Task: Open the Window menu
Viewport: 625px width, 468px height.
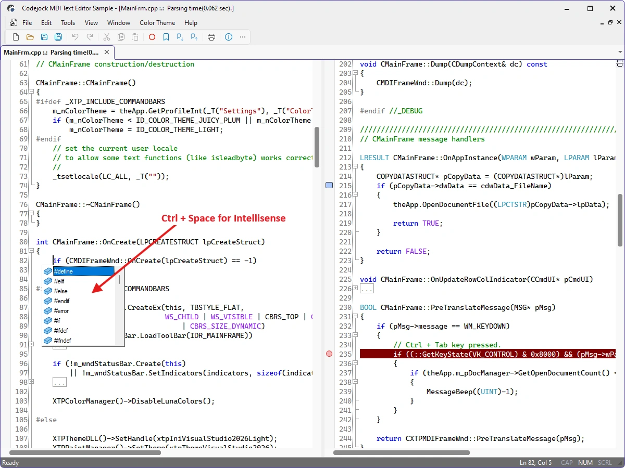Action: (119, 22)
